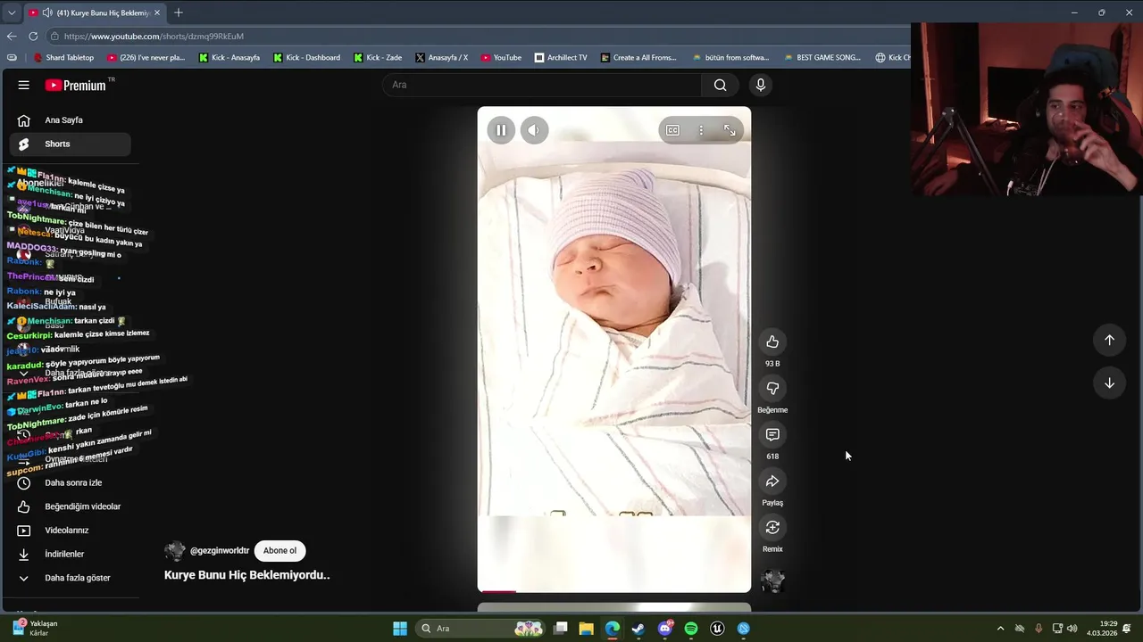Open the Kick - Anasayfa bookmark
This screenshot has height=642, width=1143.
[229, 57]
